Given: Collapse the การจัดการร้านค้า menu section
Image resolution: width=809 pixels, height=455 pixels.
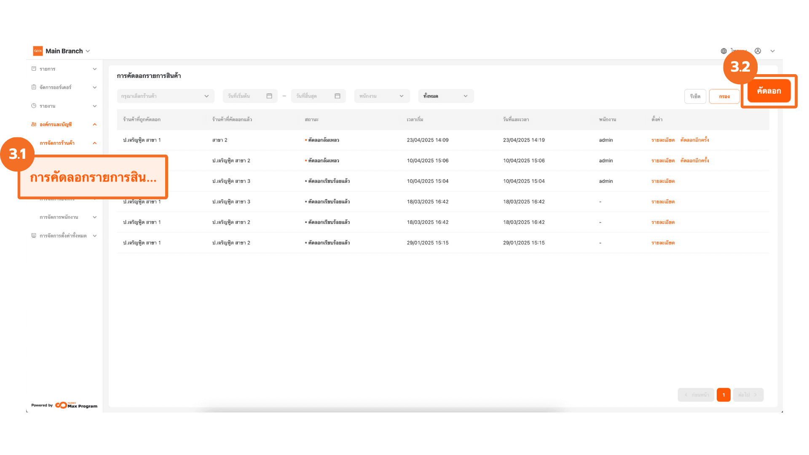Looking at the screenshot, I should pos(94,143).
